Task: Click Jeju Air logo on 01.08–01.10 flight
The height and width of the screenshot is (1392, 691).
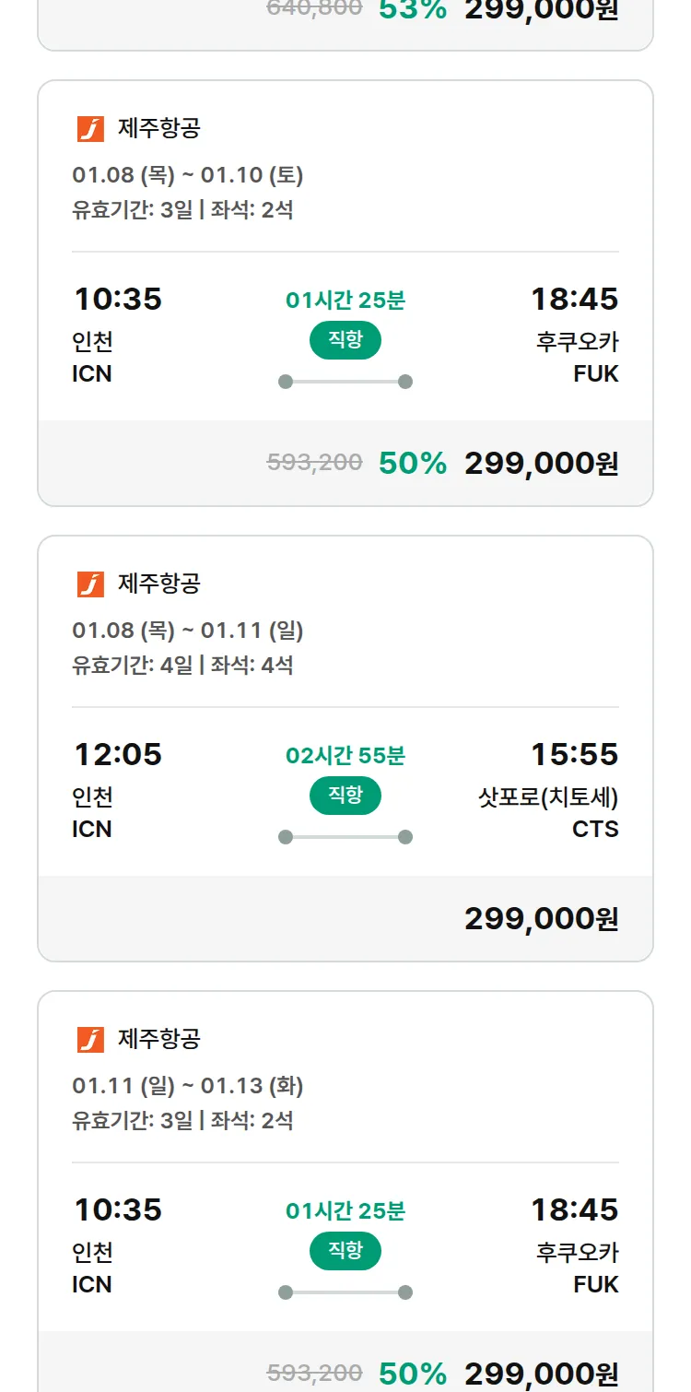Action: click(x=90, y=129)
